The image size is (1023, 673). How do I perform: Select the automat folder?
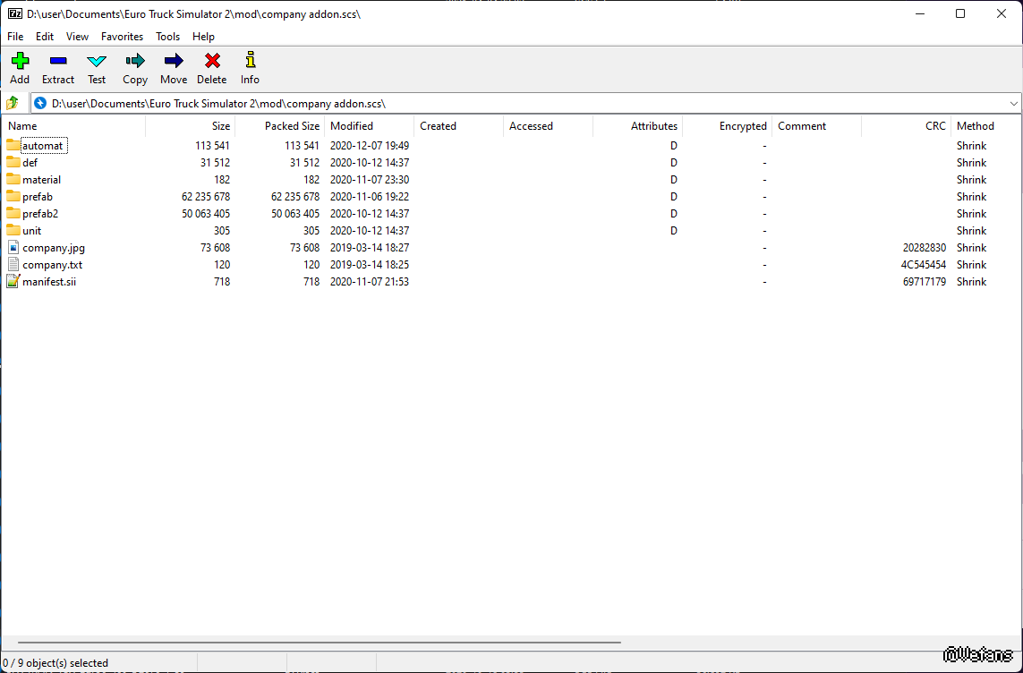(x=43, y=146)
